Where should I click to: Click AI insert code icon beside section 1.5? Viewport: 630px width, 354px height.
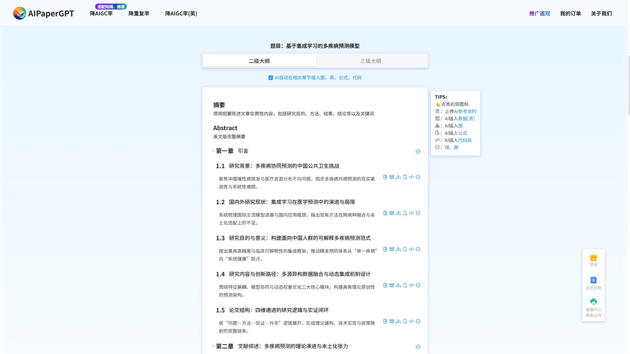tap(411, 321)
